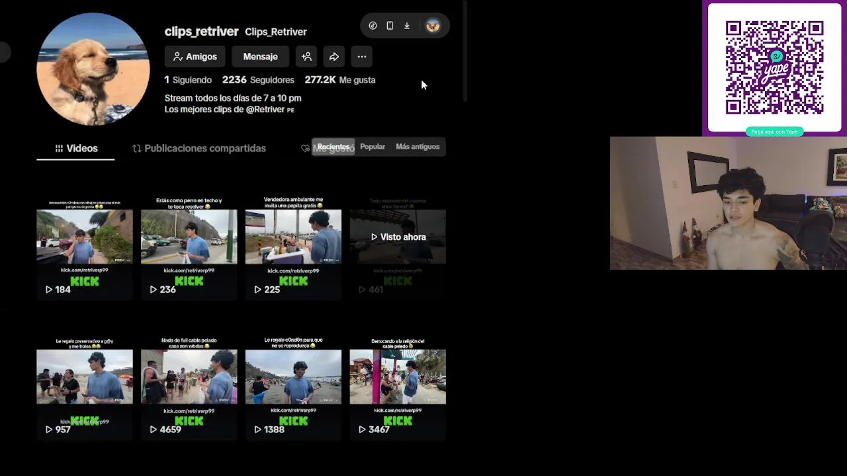Viewport: 847px width, 476px height.
Task: Click the bio line Stream todos los días
Action: tap(233, 98)
